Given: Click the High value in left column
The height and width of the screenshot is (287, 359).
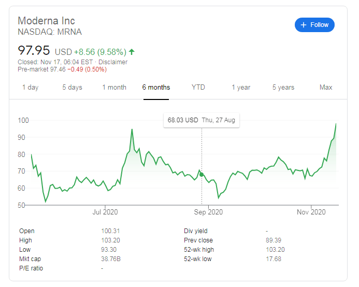Looking at the screenshot, I should 110,240.
